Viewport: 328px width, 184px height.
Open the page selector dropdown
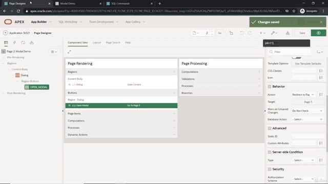pos(195,33)
